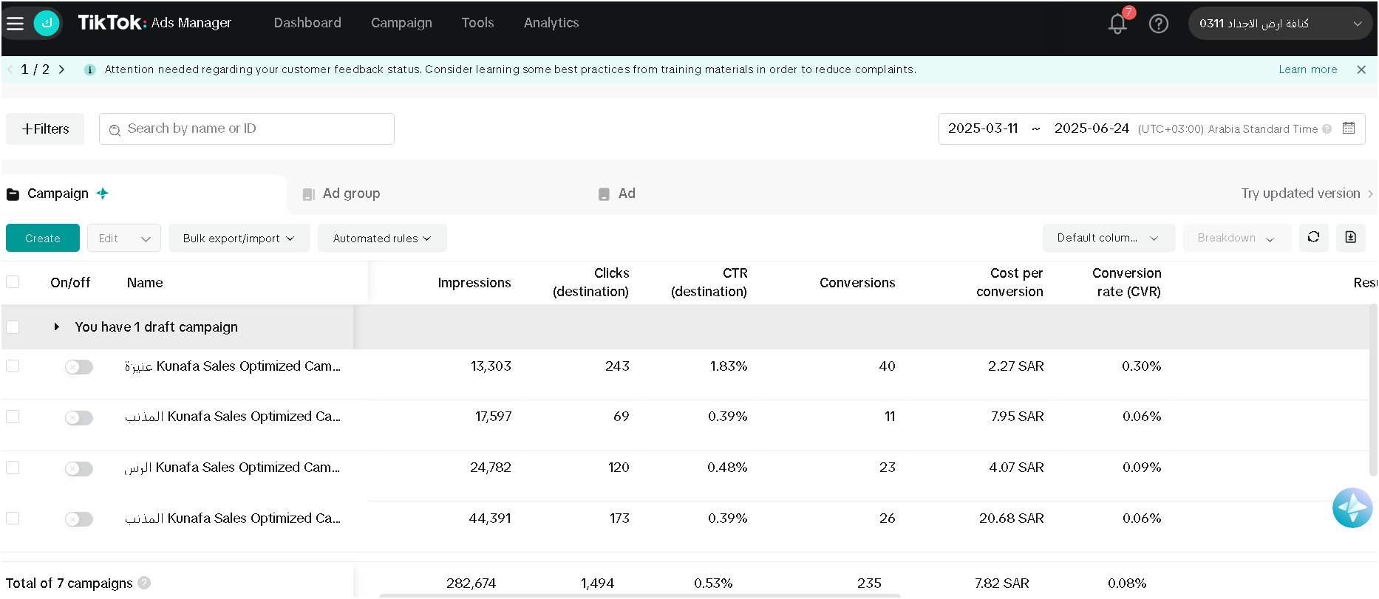1379x599 pixels.
Task: Toggle on the عنيزة Kunafa campaign switch
Action: 79,367
